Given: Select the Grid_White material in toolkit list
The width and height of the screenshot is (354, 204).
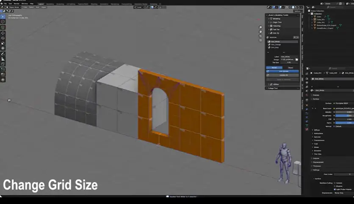Looking at the screenshot, I should 282,42.
